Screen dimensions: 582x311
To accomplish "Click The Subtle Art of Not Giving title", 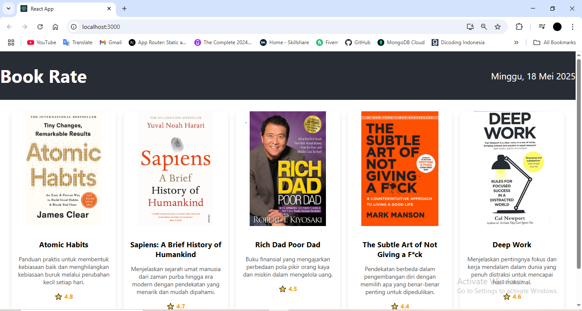I will (400, 250).
